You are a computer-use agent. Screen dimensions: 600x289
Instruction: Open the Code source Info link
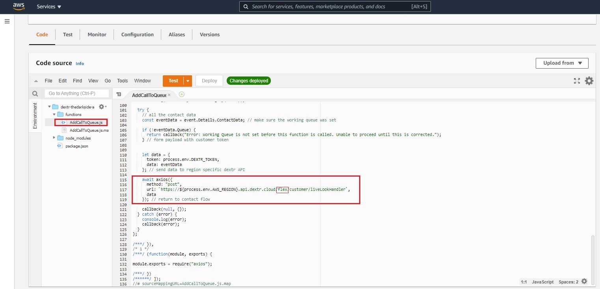[80, 63]
